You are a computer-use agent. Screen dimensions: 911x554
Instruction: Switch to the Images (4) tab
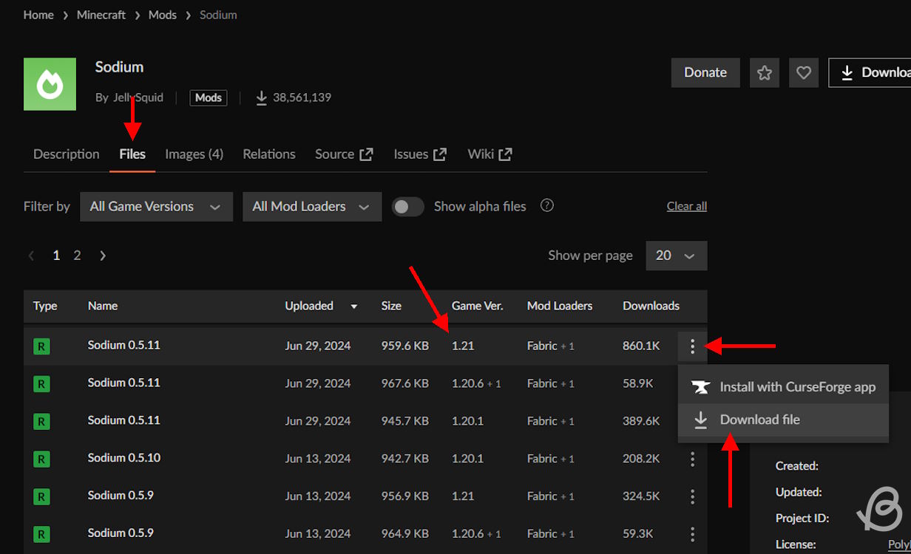click(194, 154)
